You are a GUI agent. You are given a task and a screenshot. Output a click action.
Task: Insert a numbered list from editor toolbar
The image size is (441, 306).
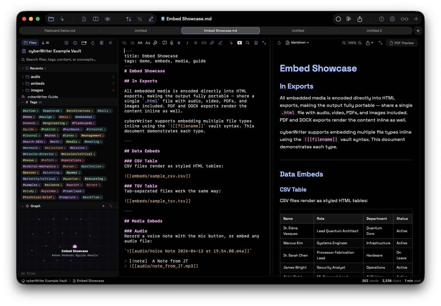tap(133, 43)
